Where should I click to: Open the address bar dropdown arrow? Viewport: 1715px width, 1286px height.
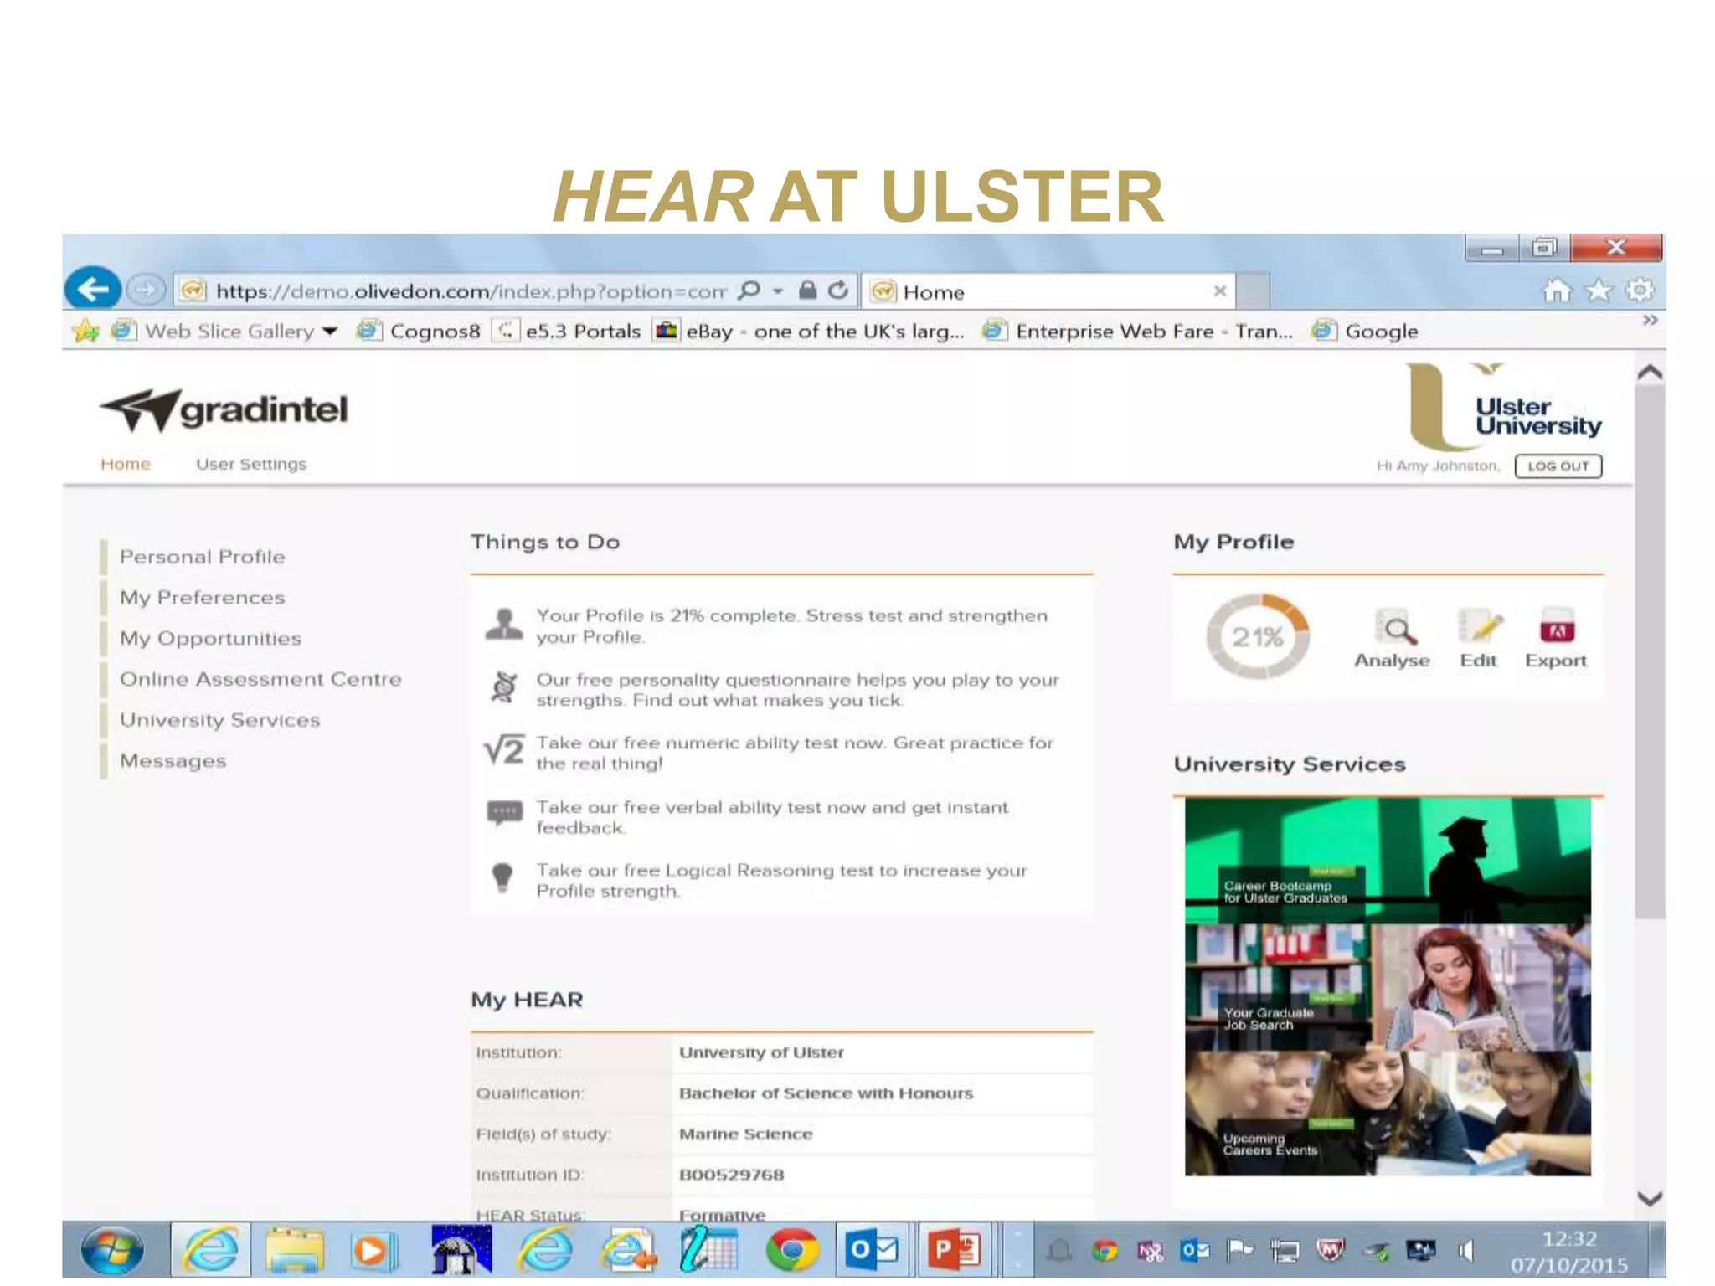tap(778, 291)
